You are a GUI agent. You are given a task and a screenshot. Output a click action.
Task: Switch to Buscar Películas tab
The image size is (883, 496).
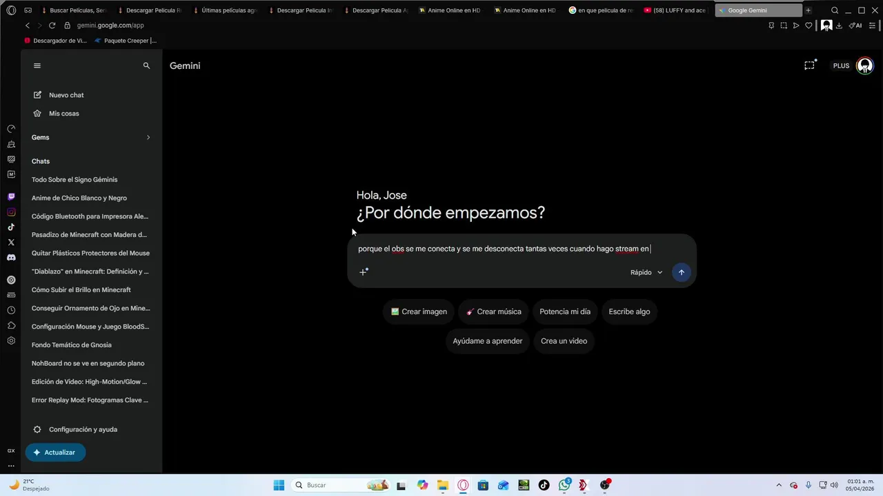tap(74, 10)
